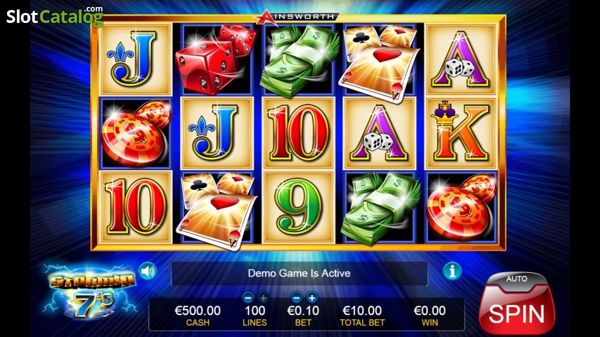
Task: Increase the number of lines
Action: 263,298
